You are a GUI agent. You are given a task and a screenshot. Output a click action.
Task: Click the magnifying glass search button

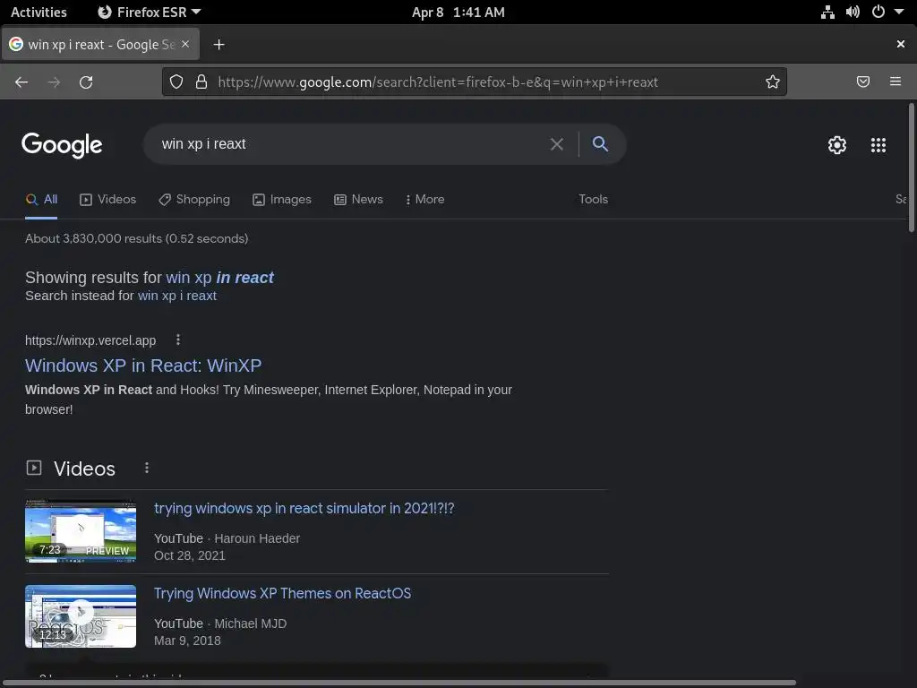(x=600, y=144)
